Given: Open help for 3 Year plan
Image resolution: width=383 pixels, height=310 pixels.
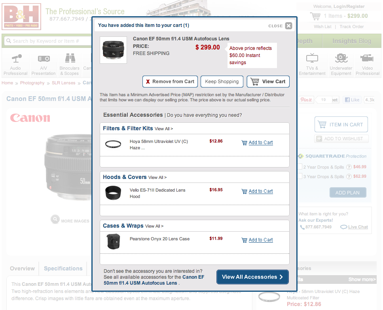Looking at the screenshot, I should (349, 177).
